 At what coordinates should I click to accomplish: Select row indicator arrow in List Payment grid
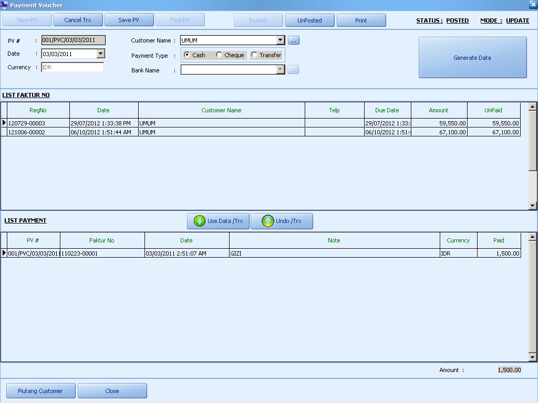(x=4, y=253)
